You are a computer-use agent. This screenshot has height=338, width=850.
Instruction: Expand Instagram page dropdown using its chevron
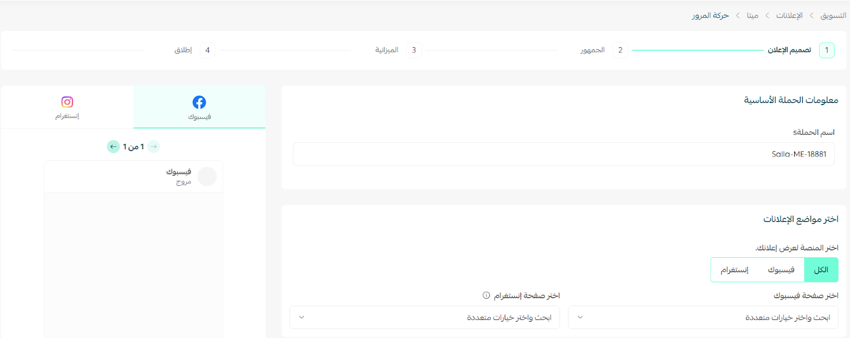point(302,317)
